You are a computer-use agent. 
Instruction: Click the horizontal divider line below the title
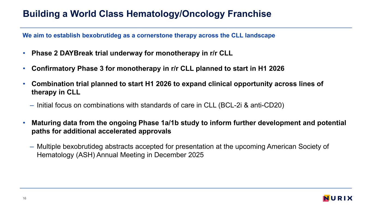click(x=186, y=28)
